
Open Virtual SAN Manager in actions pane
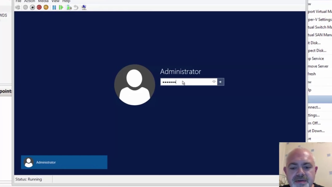[320, 35]
